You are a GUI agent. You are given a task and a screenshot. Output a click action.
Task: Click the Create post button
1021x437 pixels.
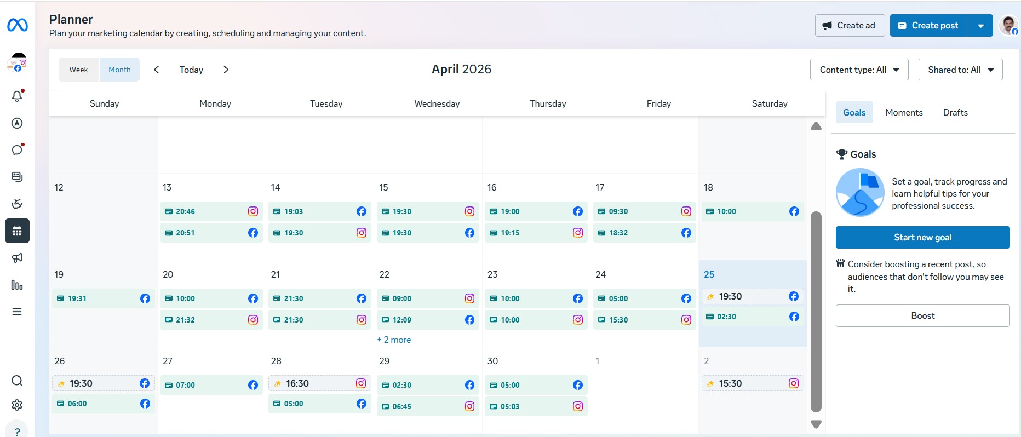929,26
